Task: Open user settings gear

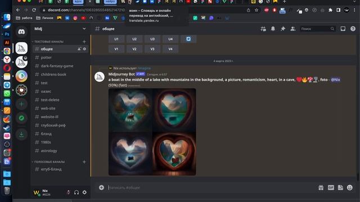Action: tap(84, 192)
